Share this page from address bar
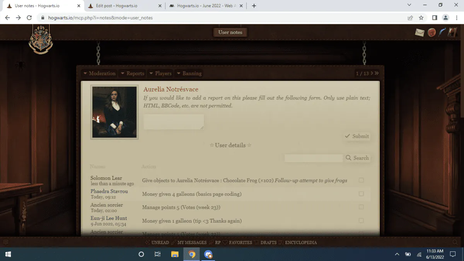The image size is (464, 261). [410, 18]
